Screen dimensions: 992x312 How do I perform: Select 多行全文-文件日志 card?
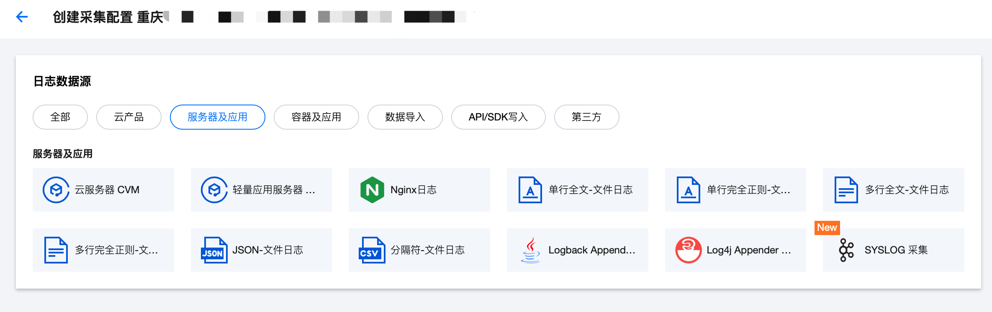[x=893, y=190]
